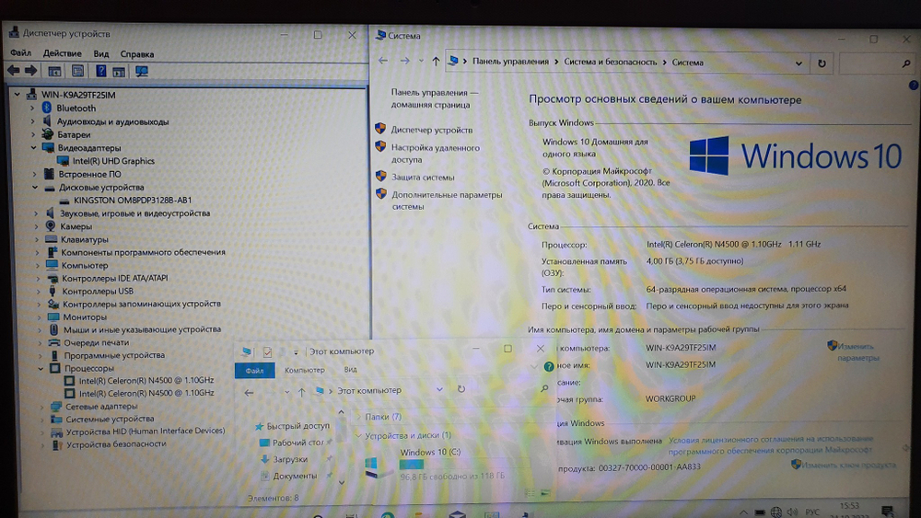Image resolution: width=921 pixels, height=518 pixels.
Task: Click Back arrow in System window
Action: point(383,61)
